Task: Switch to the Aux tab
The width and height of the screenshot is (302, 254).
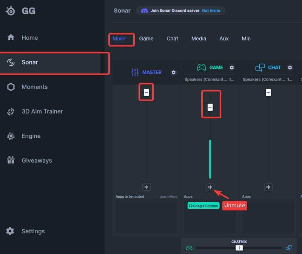Action: (x=224, y=39)
